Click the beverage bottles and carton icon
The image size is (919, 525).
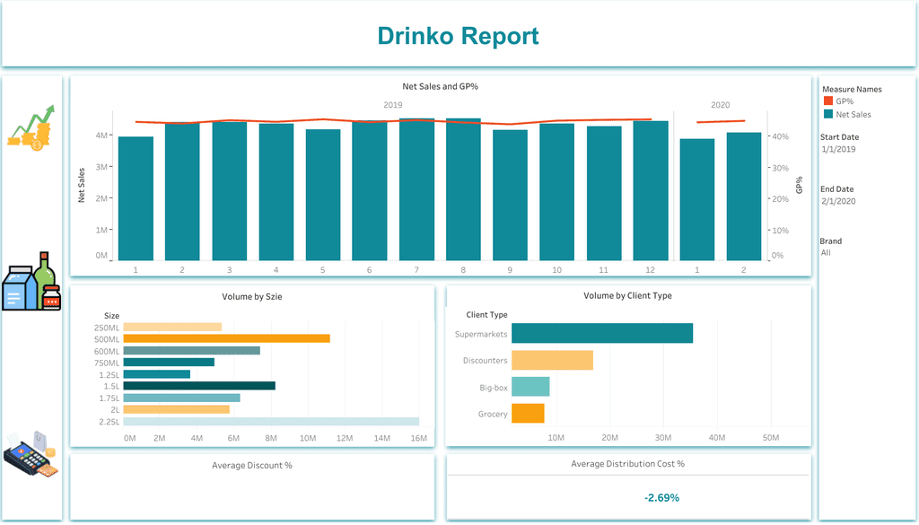[x=31, y=282]
